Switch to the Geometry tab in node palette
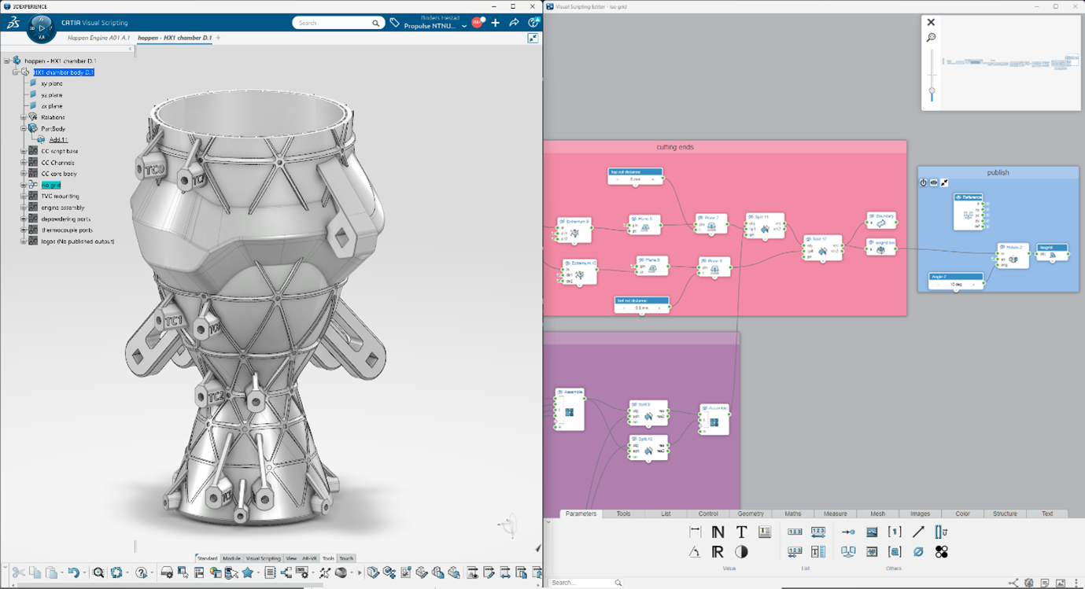 coord(751,514)
